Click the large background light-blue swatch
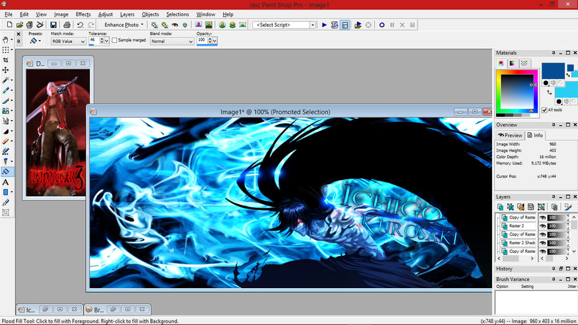This screenshot has width=578, height=325. pos(567,90)
